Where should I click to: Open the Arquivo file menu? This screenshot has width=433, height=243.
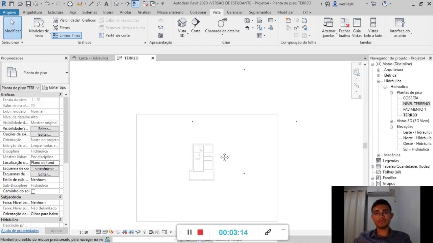click(x=9, y=12)
